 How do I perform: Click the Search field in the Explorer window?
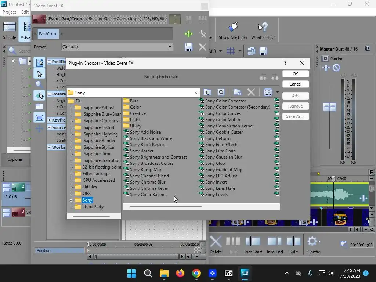point(24,51)
